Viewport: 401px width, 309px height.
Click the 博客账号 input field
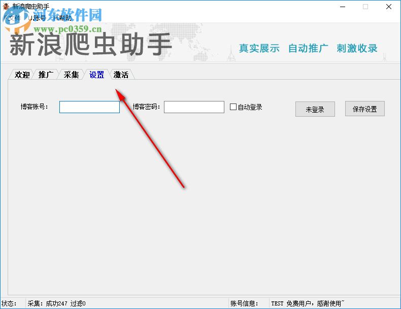coord(89,107)
